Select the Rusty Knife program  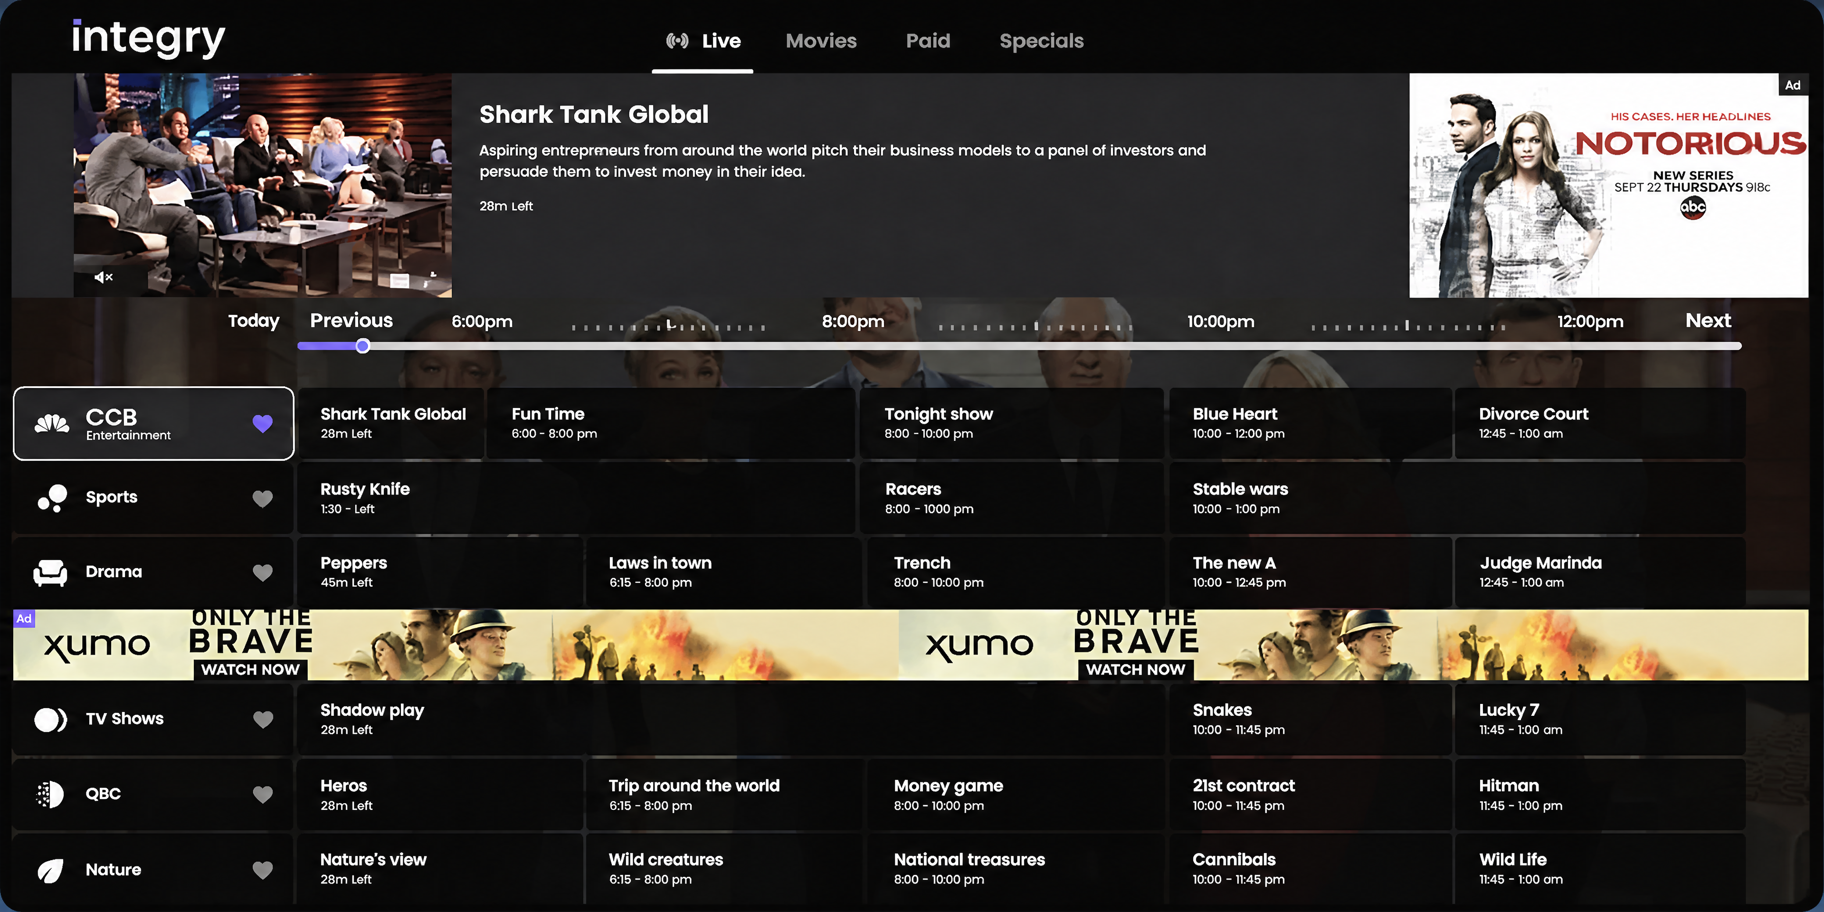tap(576, 498)
